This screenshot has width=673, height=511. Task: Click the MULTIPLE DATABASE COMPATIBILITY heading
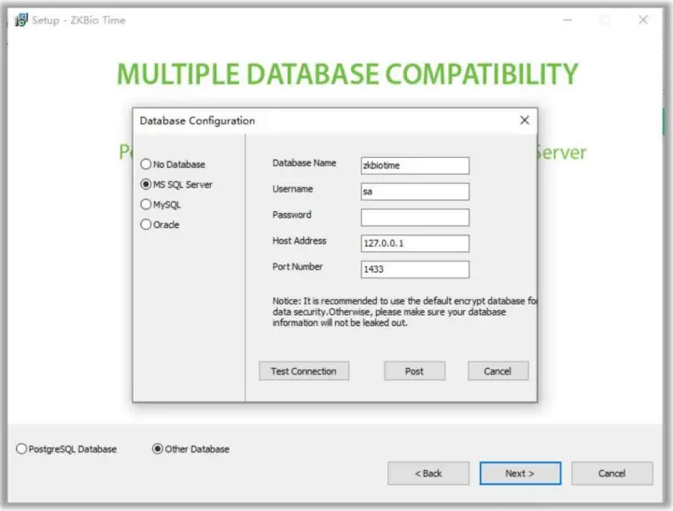tap(347, 74)
